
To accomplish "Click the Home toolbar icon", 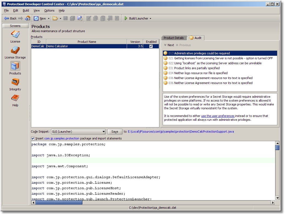I will tap(27, 18).
